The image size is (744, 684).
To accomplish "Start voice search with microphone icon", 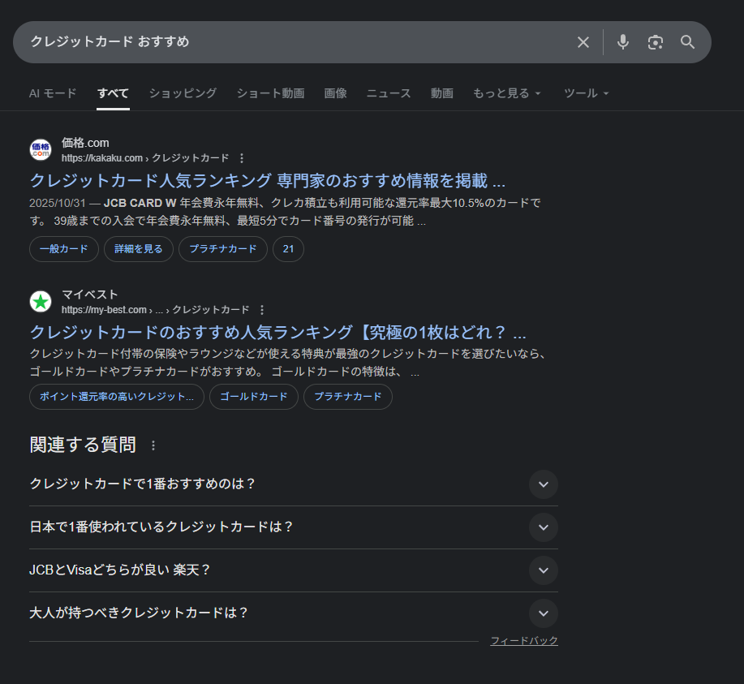I will [x=622, y=42].
